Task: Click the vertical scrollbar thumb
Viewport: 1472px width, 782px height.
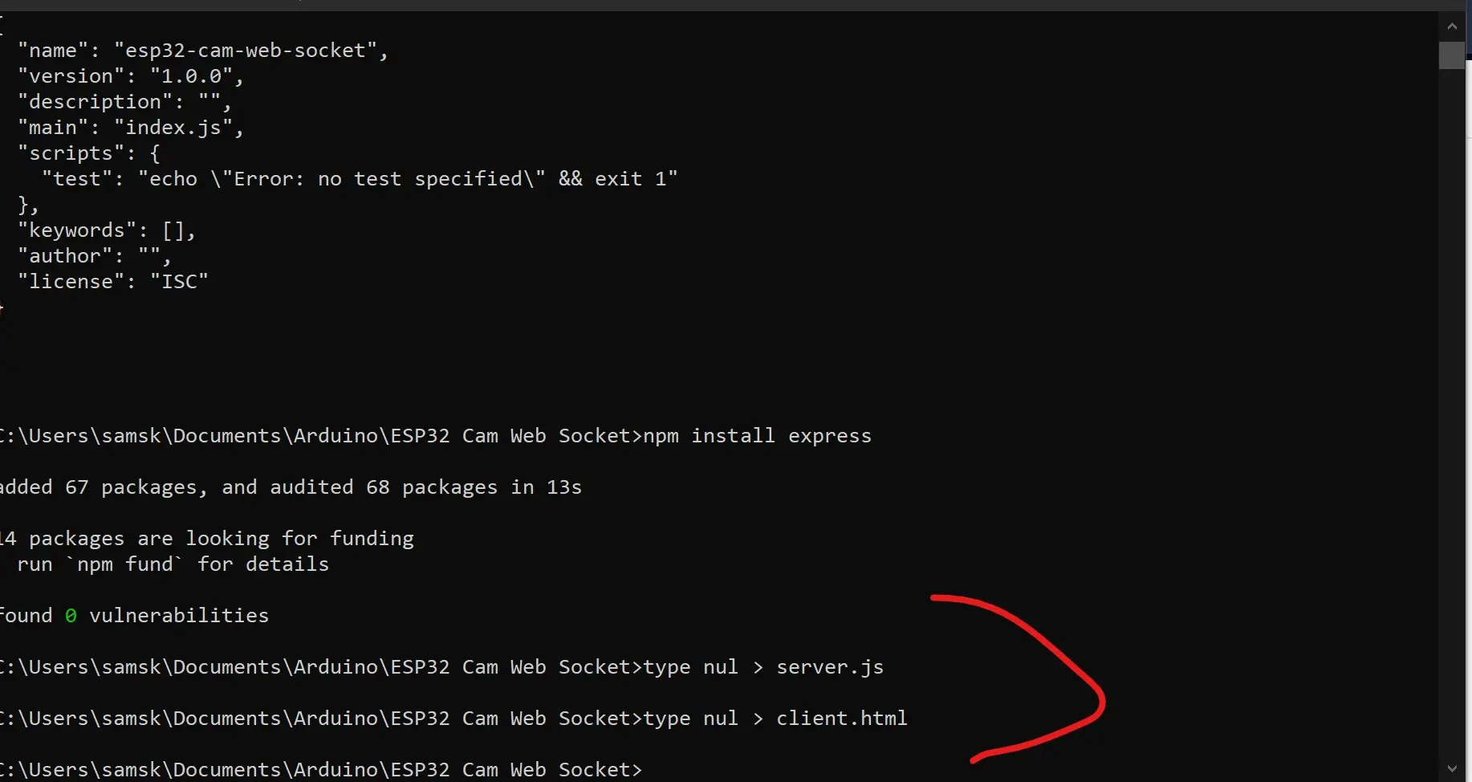Action: [1451, 55]
